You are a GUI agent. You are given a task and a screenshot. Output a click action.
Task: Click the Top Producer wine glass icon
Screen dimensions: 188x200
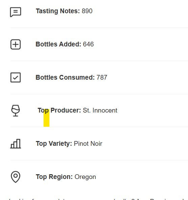(x=16, y=111)
